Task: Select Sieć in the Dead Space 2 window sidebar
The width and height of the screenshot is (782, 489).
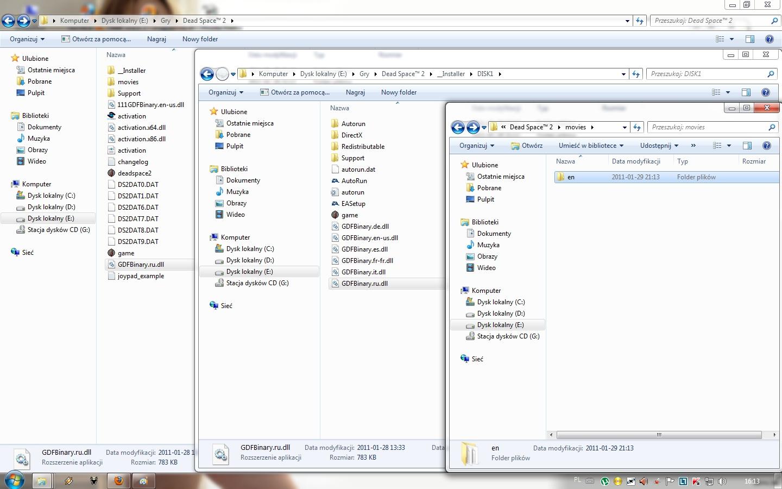Action: pyautogui.click(x=28, y=253)
